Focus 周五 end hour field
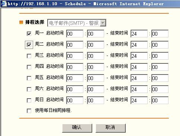This screenshot has width=180, height=136. click(x=139, y=78)
